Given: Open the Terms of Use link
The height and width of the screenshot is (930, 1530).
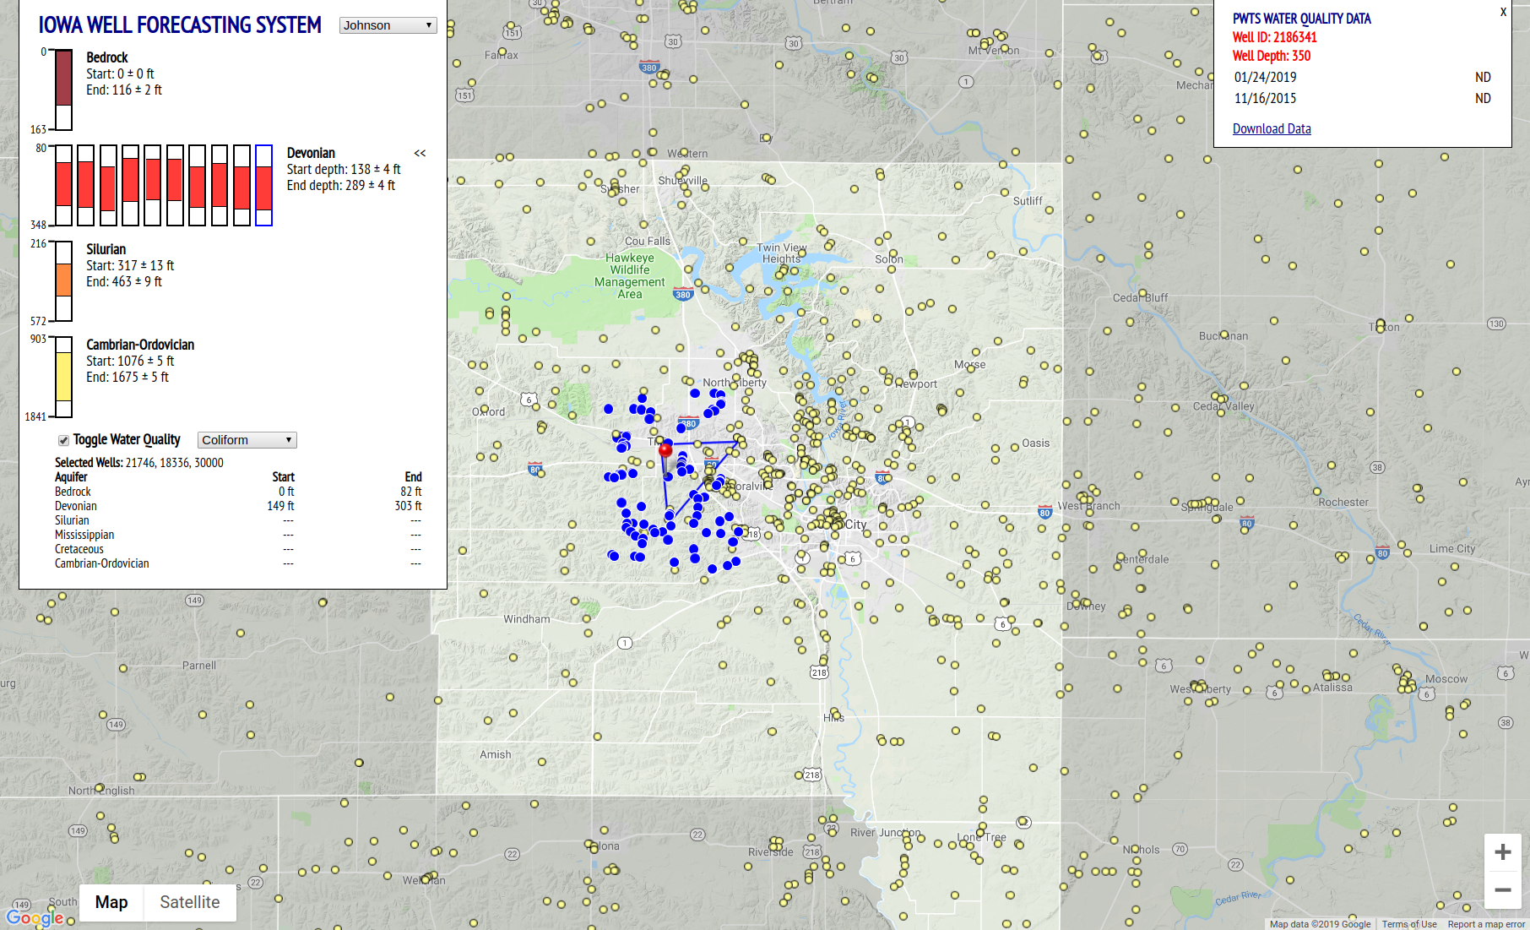Looking at the screenshot, I should (x=1408, y=924).
